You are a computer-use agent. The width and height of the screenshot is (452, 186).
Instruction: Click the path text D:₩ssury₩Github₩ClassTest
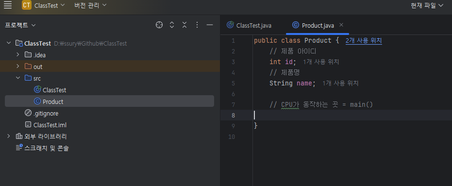90,44
